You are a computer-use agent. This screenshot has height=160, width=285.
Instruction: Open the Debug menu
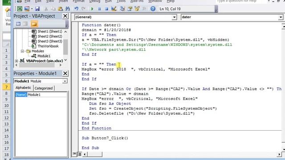click(95, 1)
